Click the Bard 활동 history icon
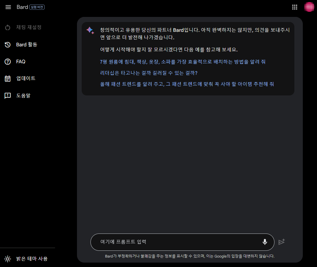This screenshot has height=267, width=317. (x=8, y=45)
